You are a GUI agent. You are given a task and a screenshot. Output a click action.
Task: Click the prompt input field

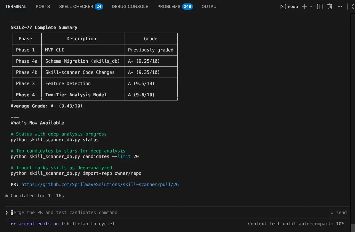point(160,213)
